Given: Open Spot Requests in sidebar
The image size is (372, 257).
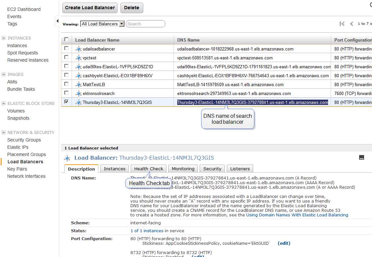Looking at the screenshot, I should pos(22,53).
